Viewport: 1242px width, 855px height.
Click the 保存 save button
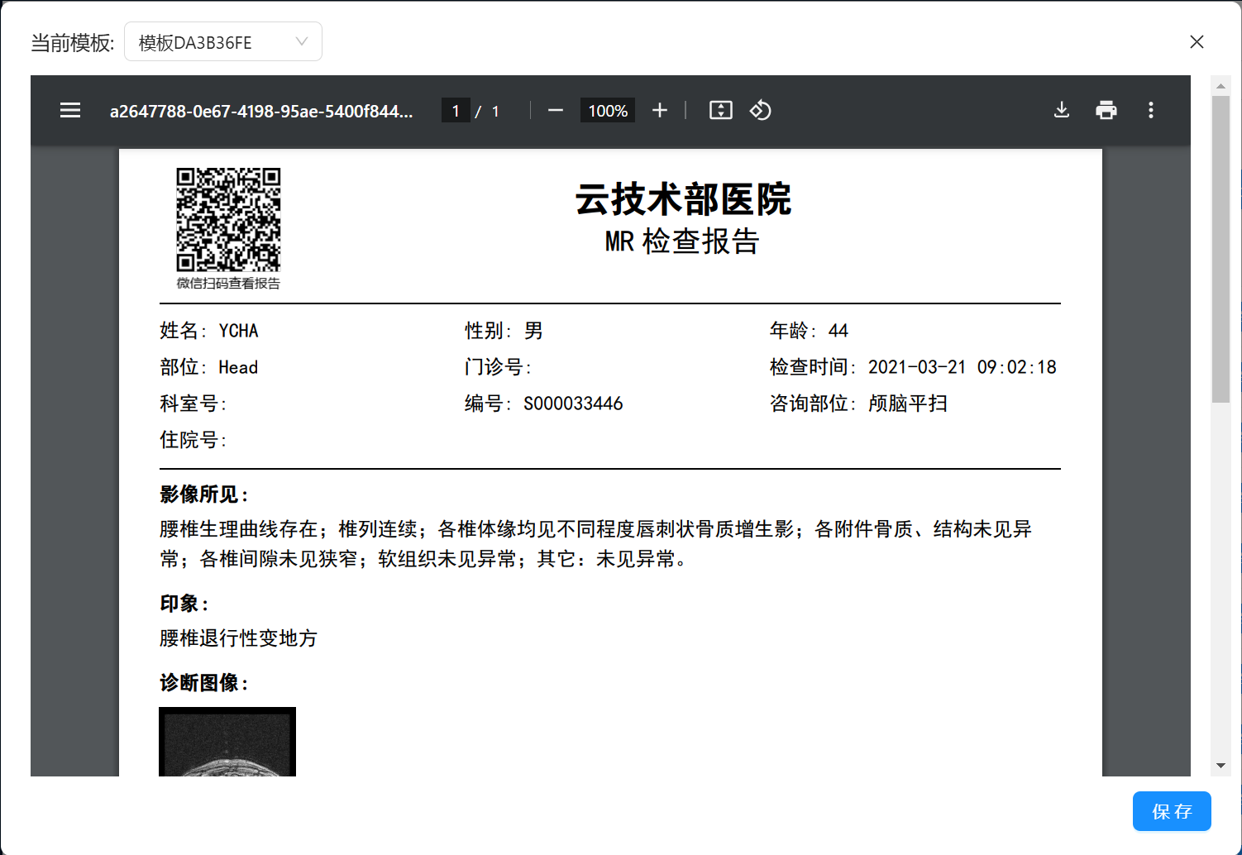point(1171,811)
